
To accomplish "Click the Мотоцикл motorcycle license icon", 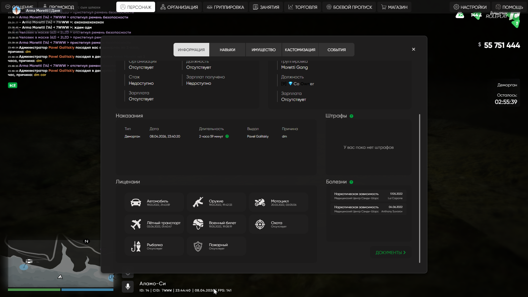I will 260,203.
